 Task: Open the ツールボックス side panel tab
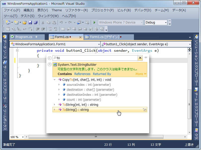5,117
